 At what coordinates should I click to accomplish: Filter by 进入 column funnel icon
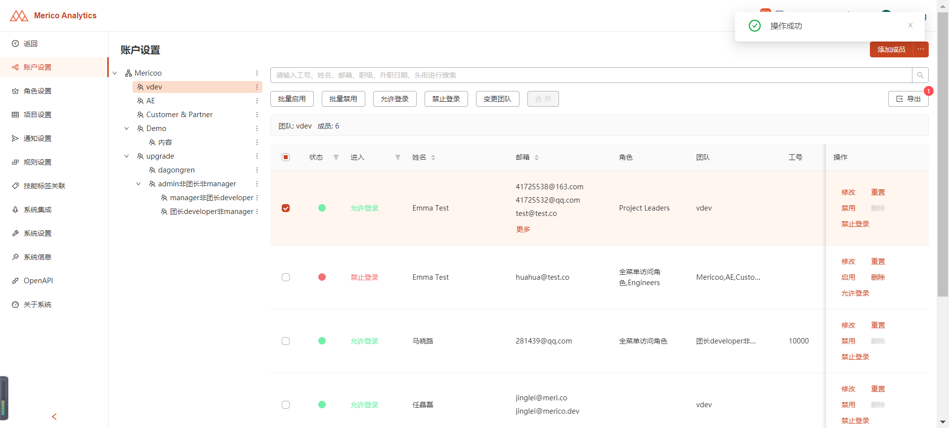tap(398, 157)
